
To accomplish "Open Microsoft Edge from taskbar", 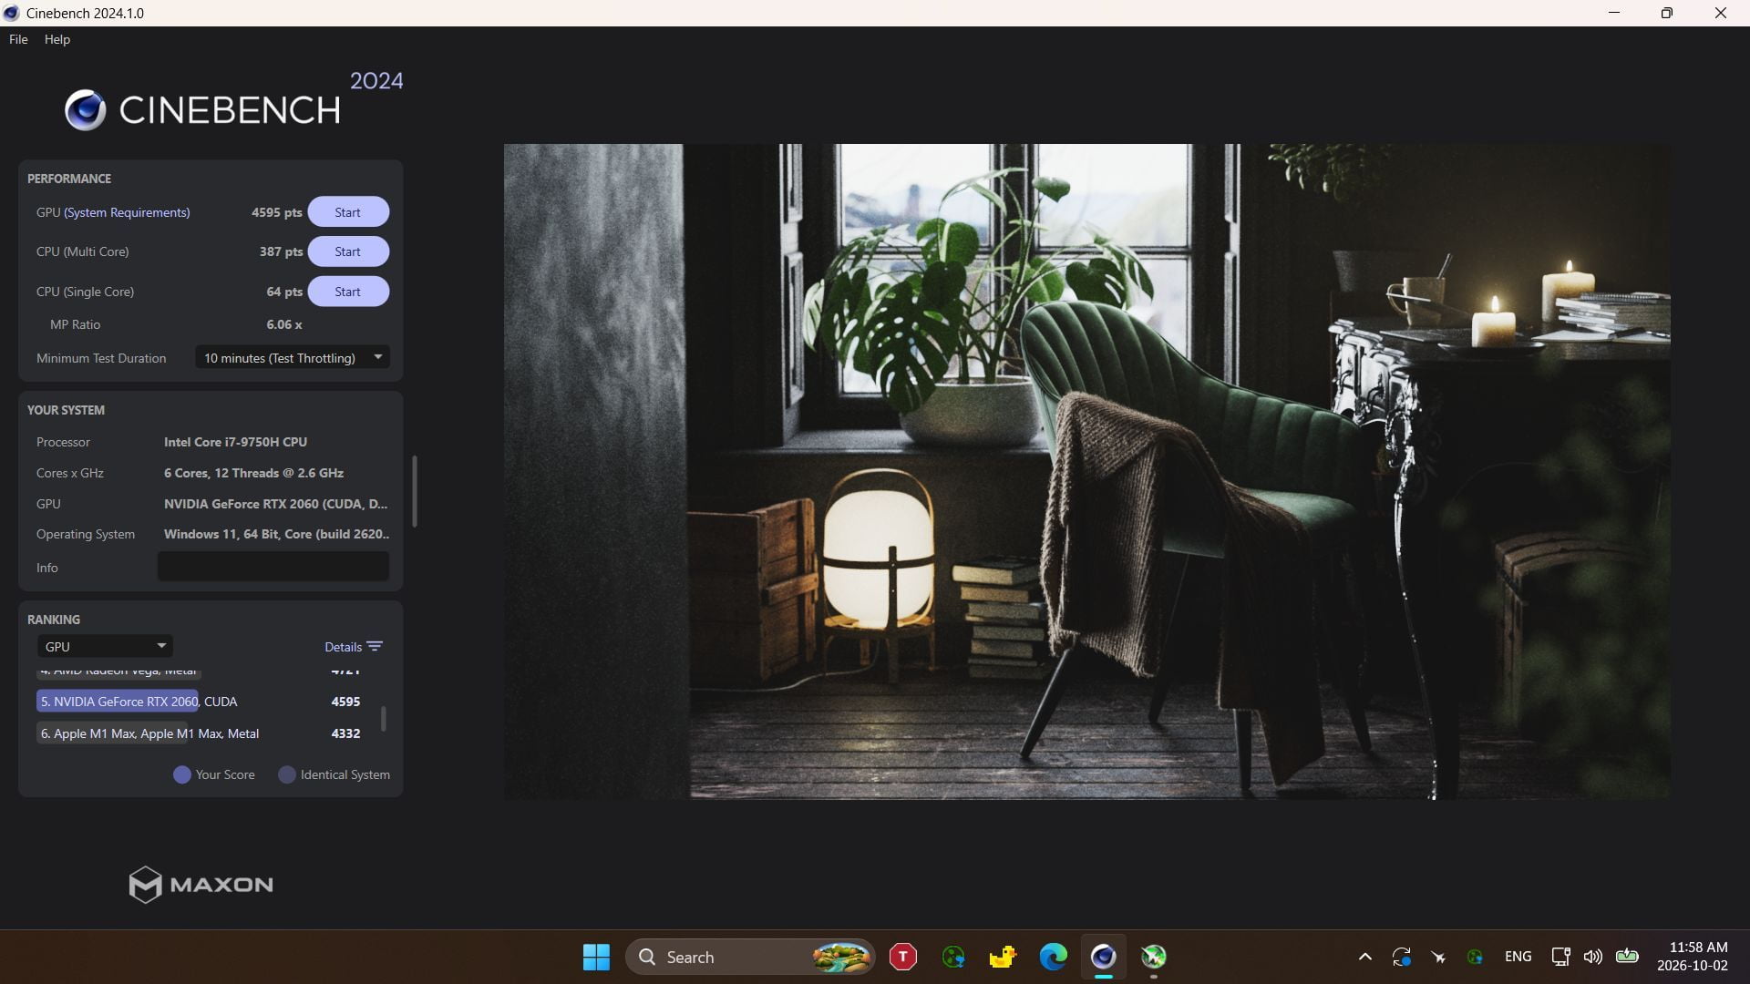I will [1053, 957].
